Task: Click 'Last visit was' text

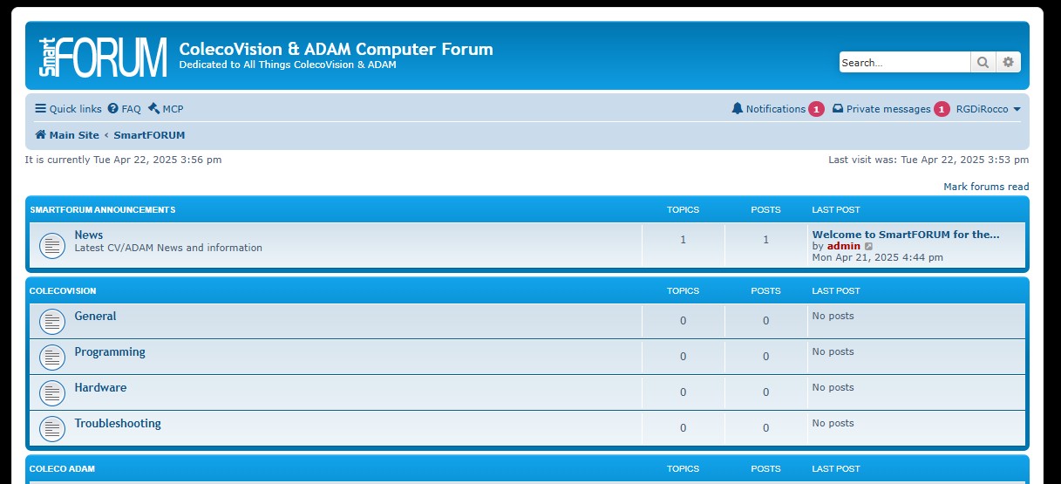Action: pyautogui.click(x=928, y=160)
